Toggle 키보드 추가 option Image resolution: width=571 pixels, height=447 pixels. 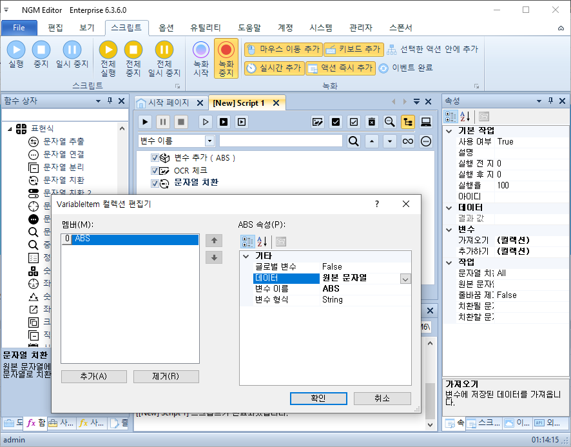pos(354,49)
